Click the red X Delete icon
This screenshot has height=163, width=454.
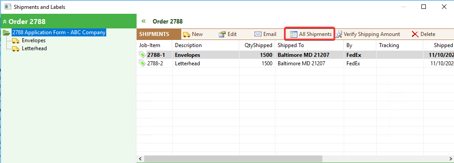415,34
